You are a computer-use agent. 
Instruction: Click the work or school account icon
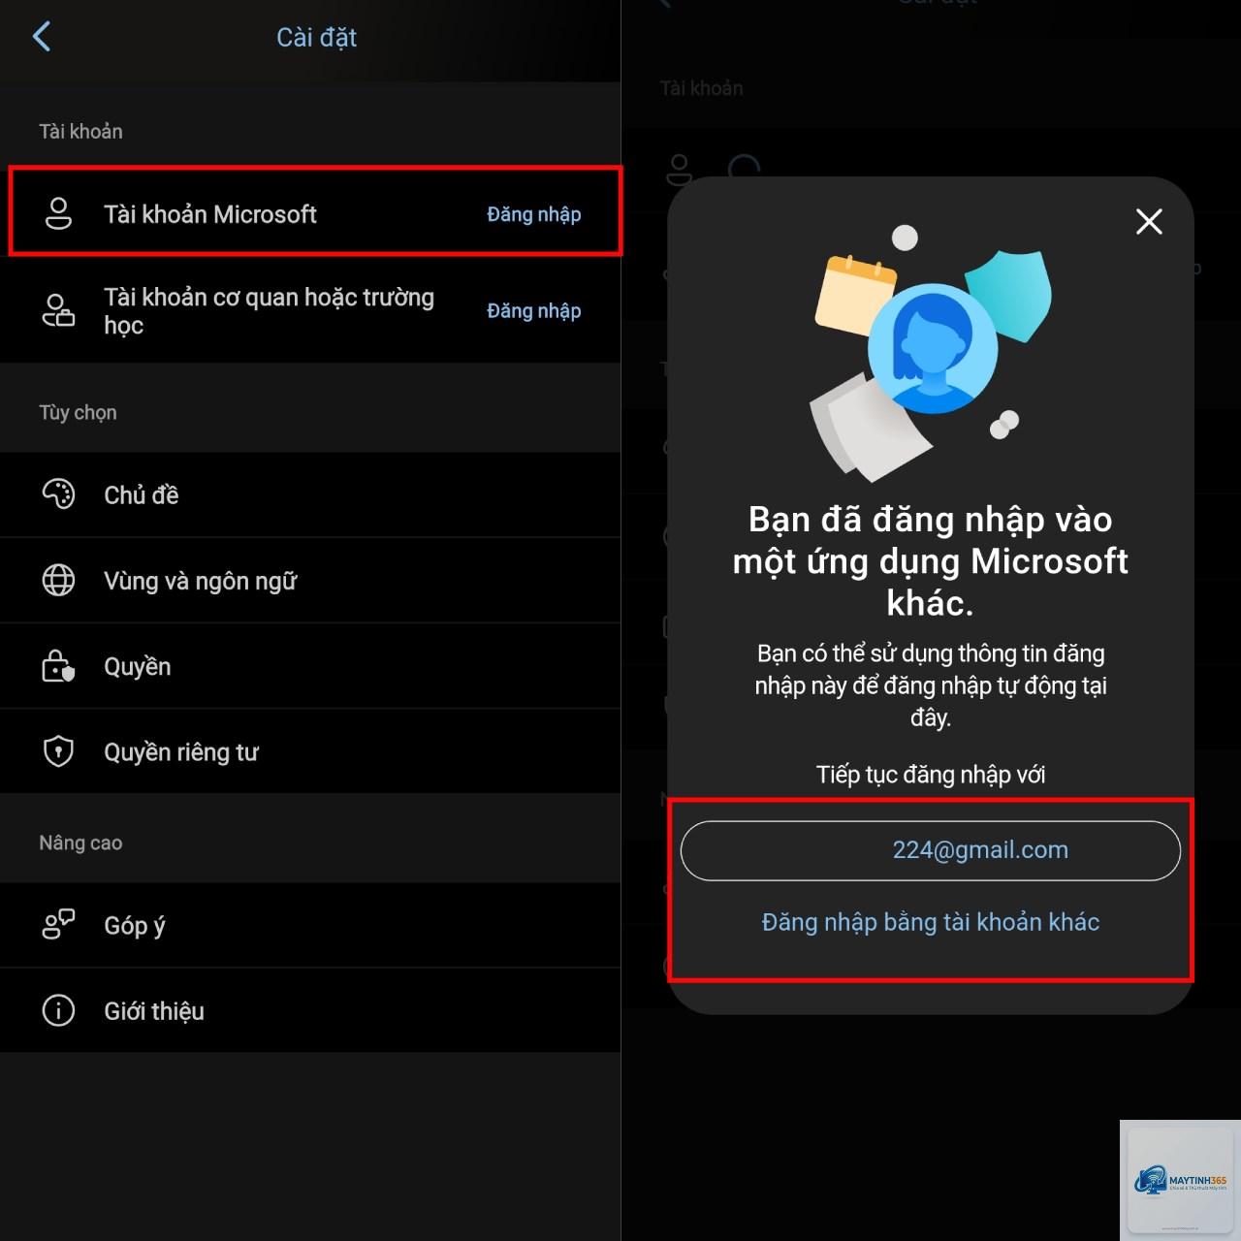click(58, 310)
